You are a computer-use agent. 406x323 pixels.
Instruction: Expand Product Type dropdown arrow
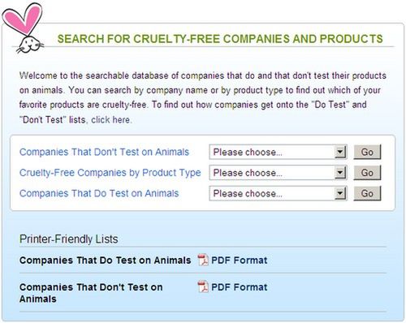coord(340,173)
